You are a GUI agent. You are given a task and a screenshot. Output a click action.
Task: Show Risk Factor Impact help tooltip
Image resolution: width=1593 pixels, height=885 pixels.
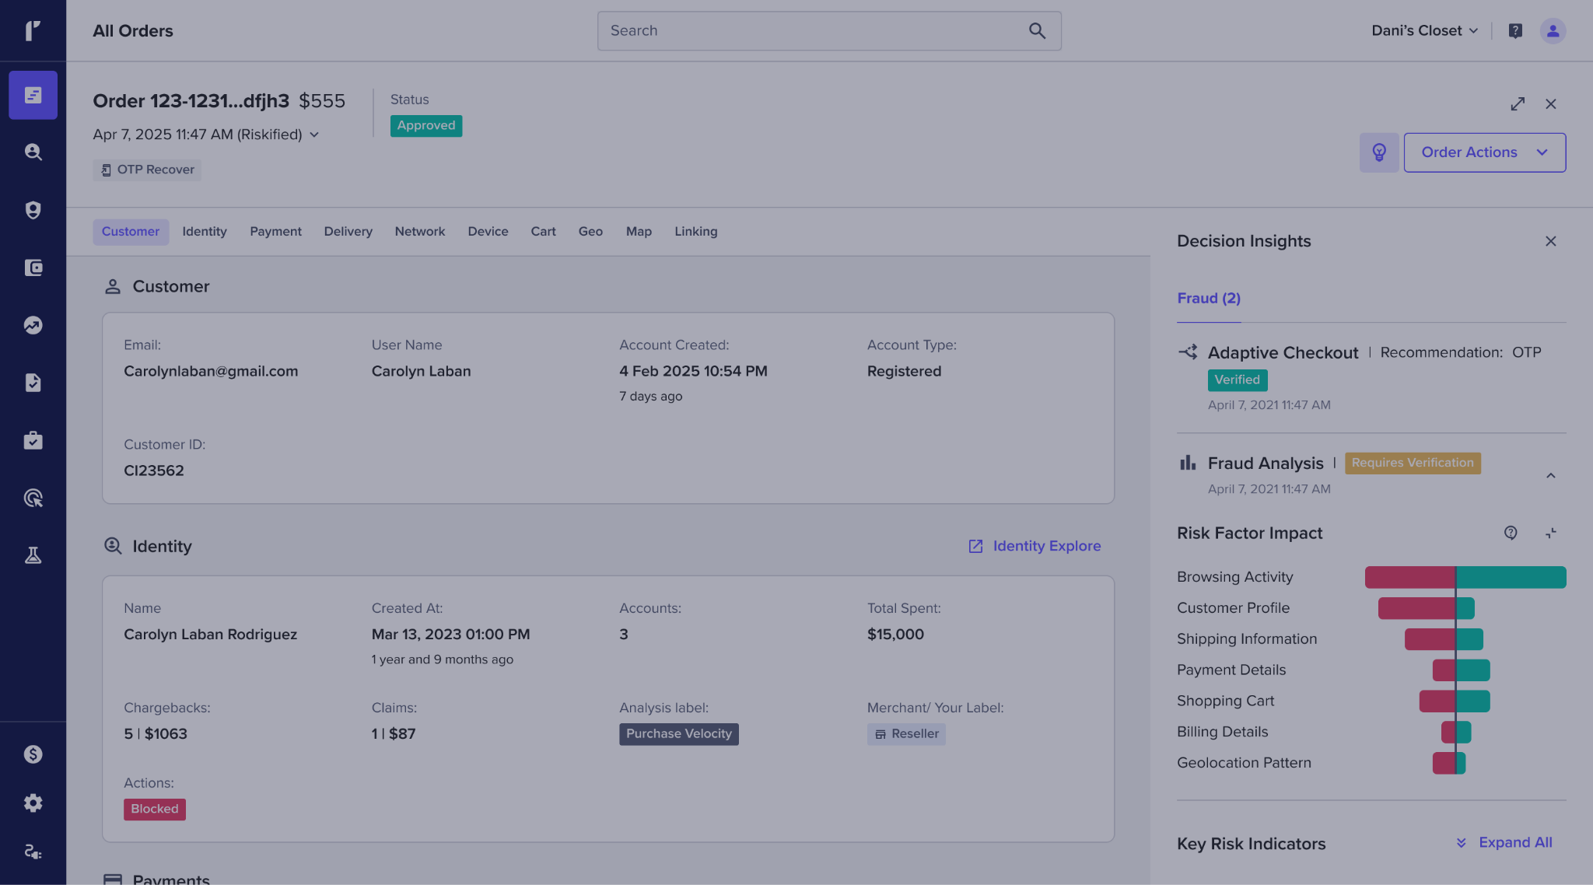point(1511,533)
